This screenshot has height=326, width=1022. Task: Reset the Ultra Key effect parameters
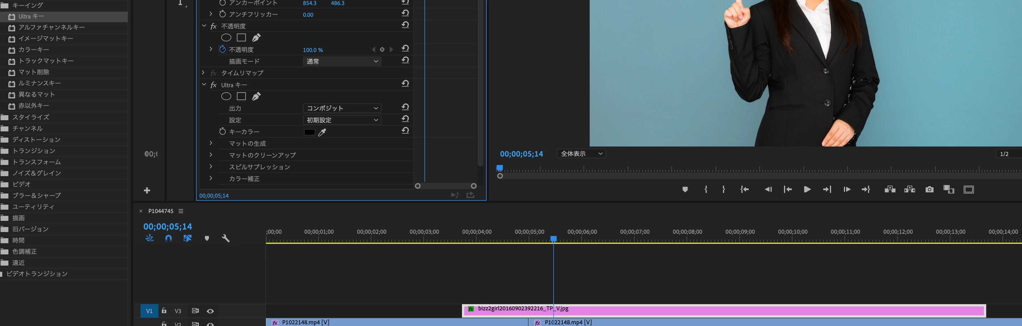click(405, 84)
